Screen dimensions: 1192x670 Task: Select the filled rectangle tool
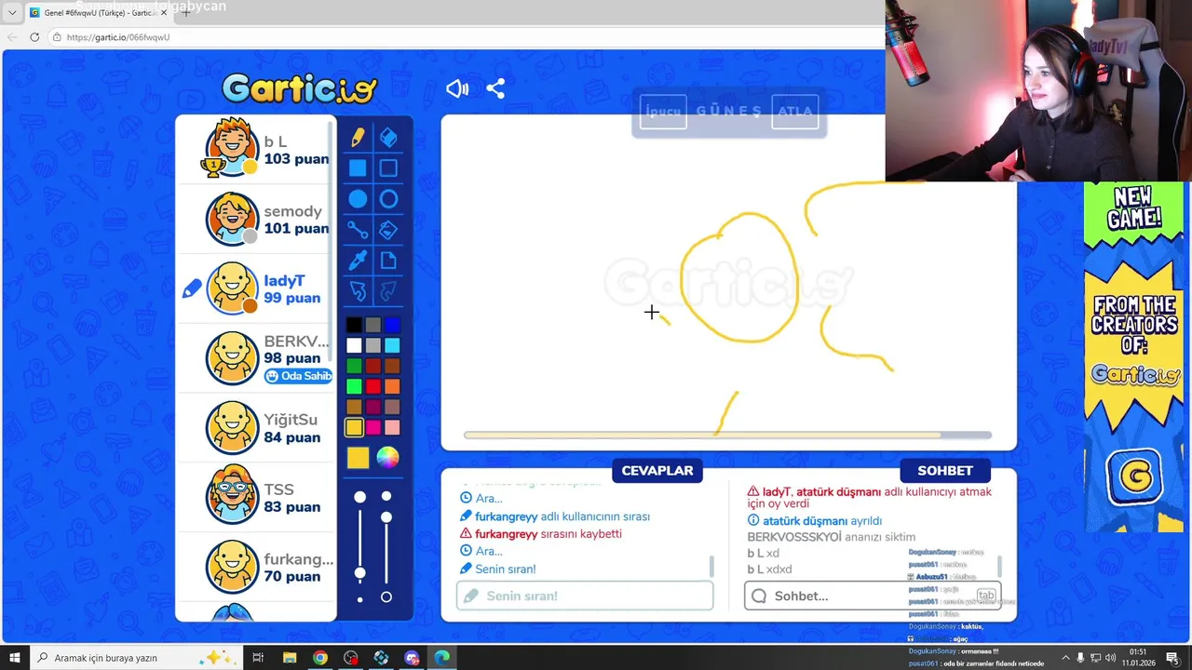tap(358, 168)
